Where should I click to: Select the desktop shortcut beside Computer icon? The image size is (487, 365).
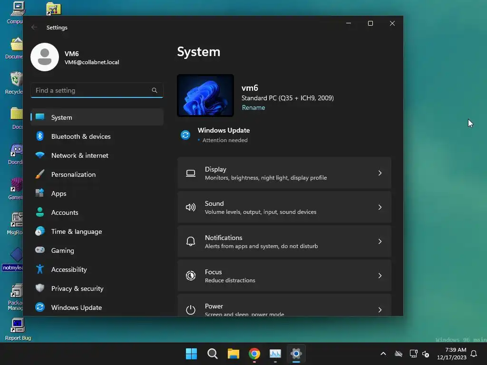coord(54,9)
